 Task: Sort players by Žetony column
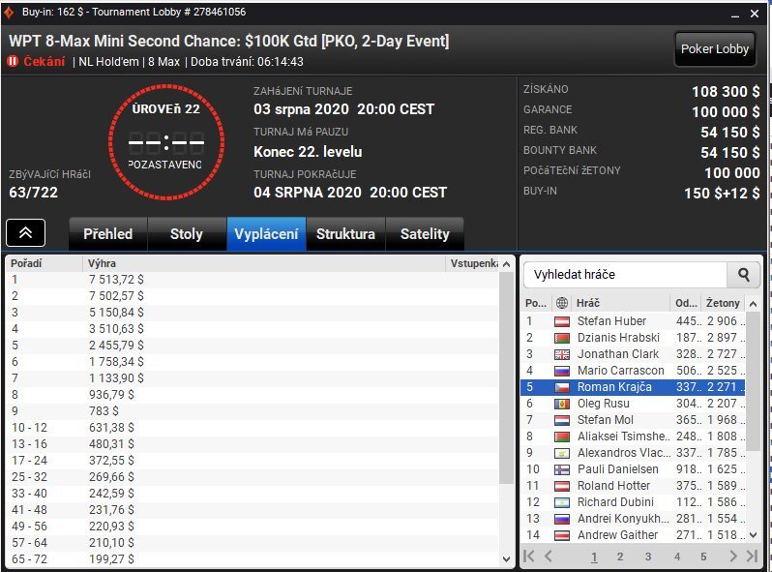pyautogui.click(x=723, y=303)
